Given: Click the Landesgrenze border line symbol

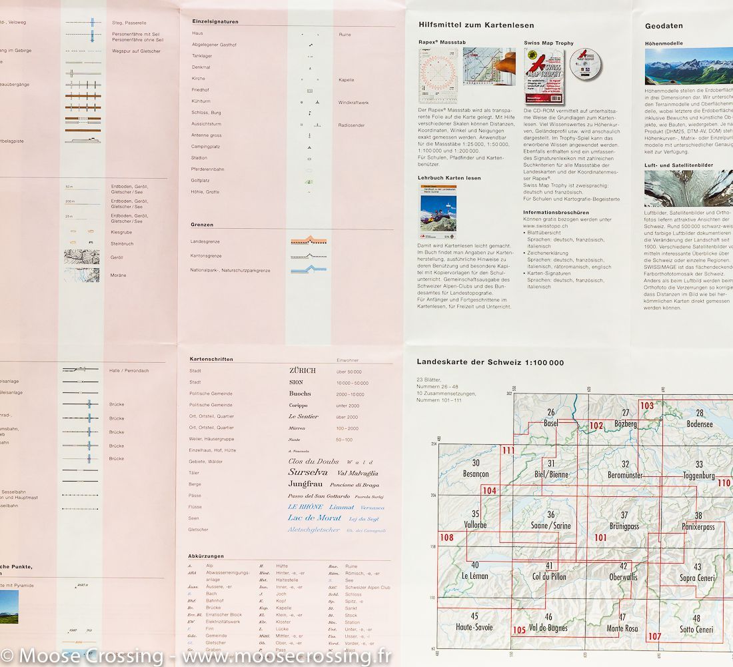Looking at the screenshot, I should [x=308, y=241].
